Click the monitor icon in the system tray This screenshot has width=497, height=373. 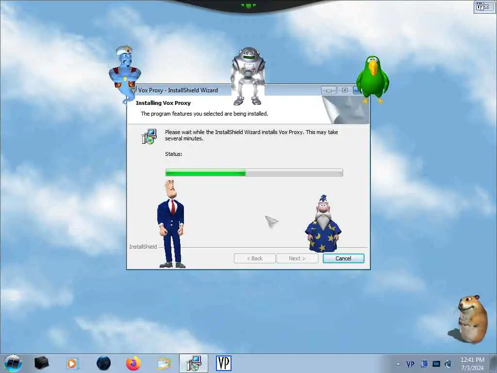(x=436, y=364)
